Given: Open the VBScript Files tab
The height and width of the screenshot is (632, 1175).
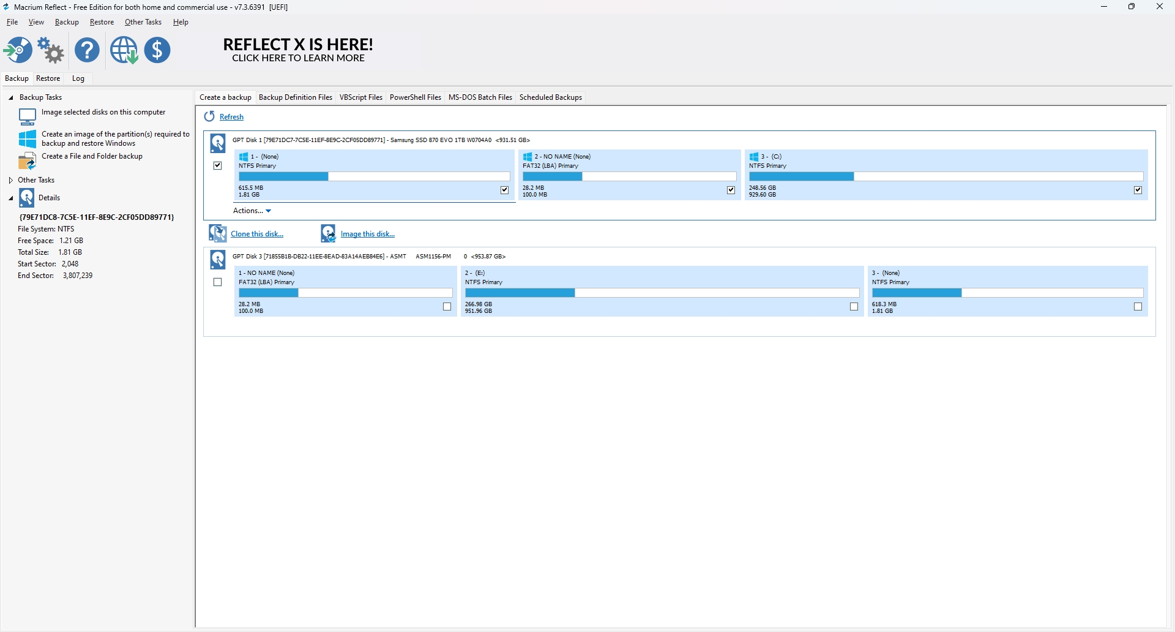Looking at the screenshot, I should (361, 97).
